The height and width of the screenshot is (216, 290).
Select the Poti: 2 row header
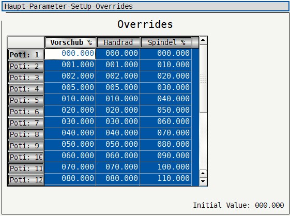26,66
